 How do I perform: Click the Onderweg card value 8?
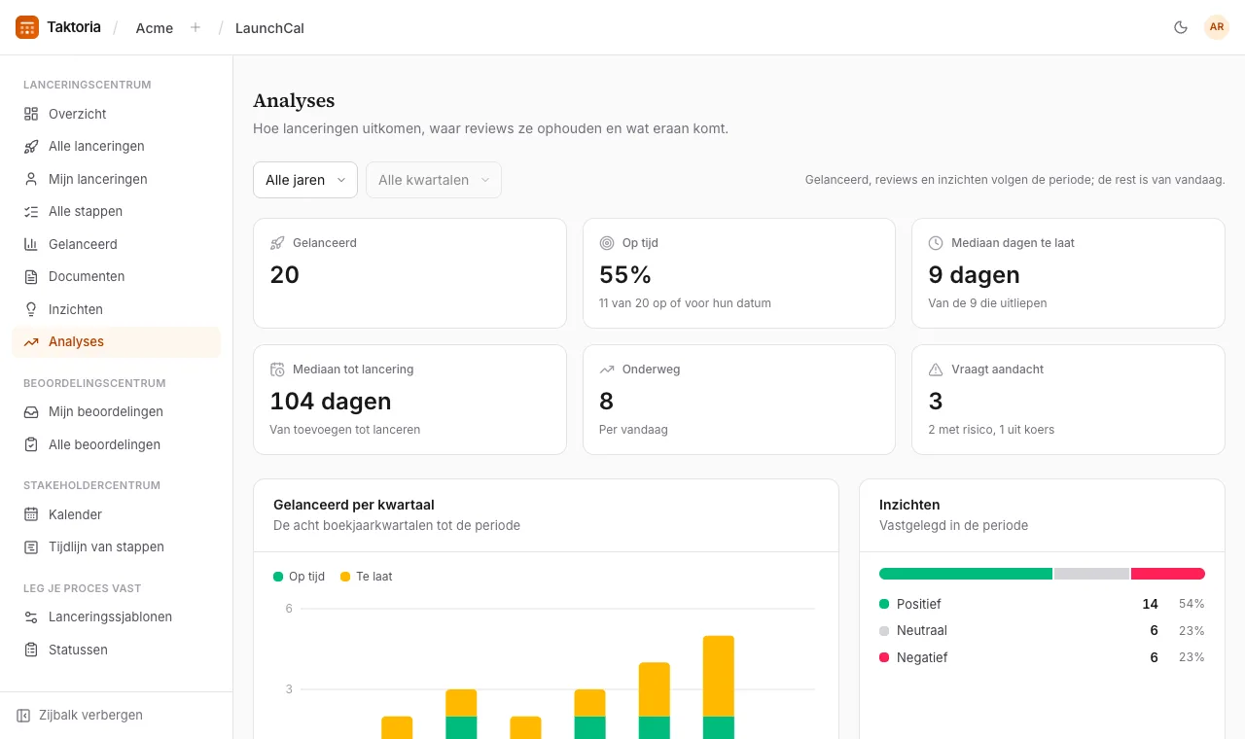point(606,401)
